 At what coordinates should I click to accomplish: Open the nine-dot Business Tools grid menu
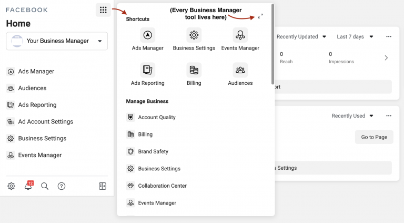[103, 10]
